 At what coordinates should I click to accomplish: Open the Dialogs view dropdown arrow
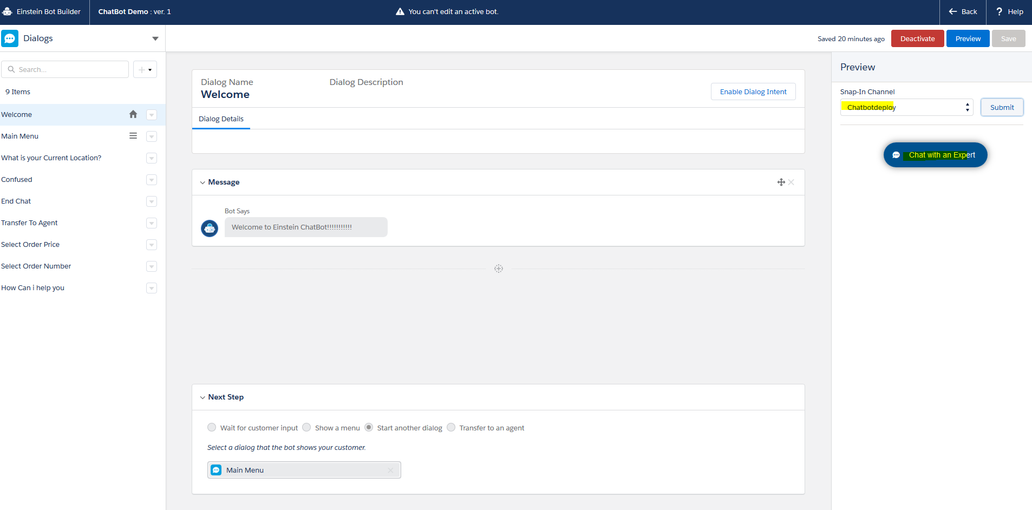pyautogui.click(x=155, y=38)
